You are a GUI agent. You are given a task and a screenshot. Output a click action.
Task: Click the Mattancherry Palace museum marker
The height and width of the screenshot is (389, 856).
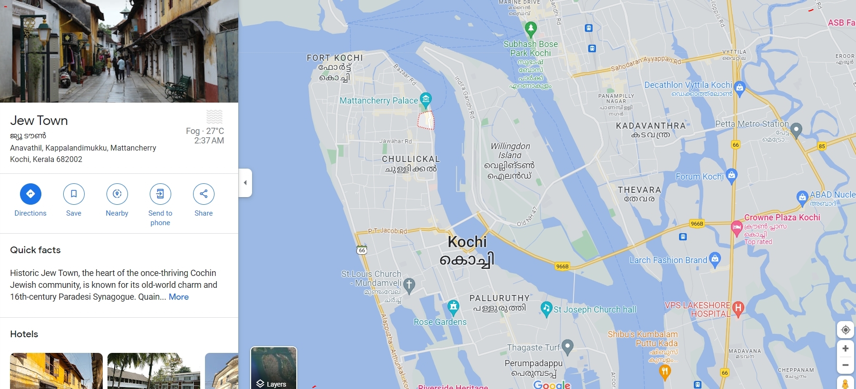[426, 100]
